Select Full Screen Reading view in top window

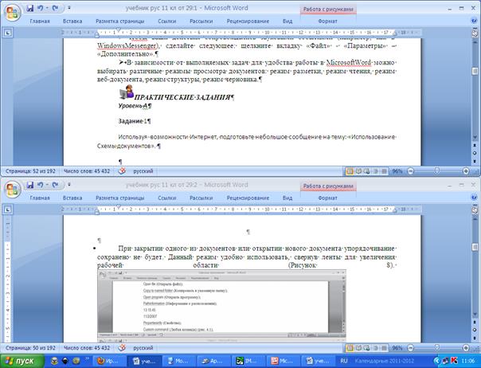(x=358, y=171)
